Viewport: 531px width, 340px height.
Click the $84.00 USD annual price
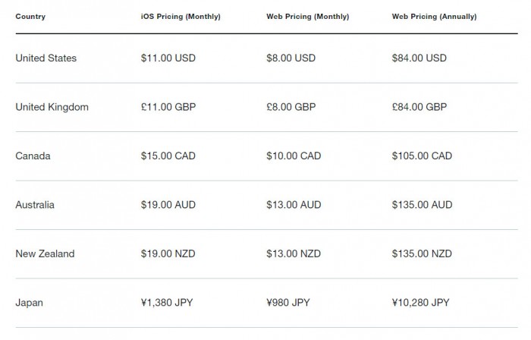click(419, 58)
